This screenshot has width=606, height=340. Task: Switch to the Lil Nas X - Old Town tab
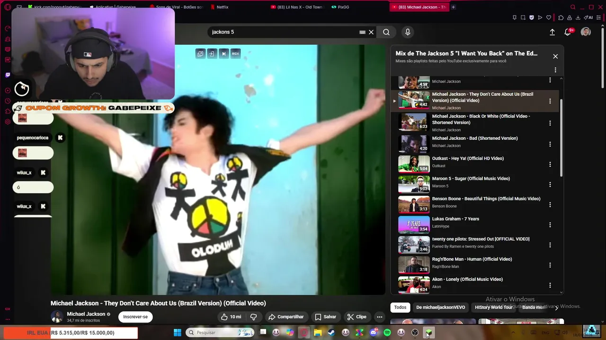[298, 7]
